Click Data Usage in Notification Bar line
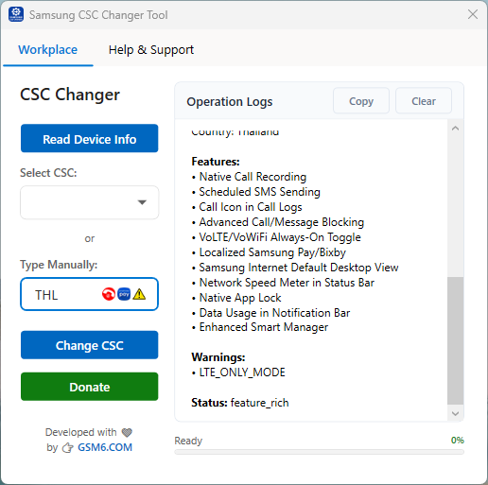The width and height of the screenshot is (488, 485). (270, 313)
